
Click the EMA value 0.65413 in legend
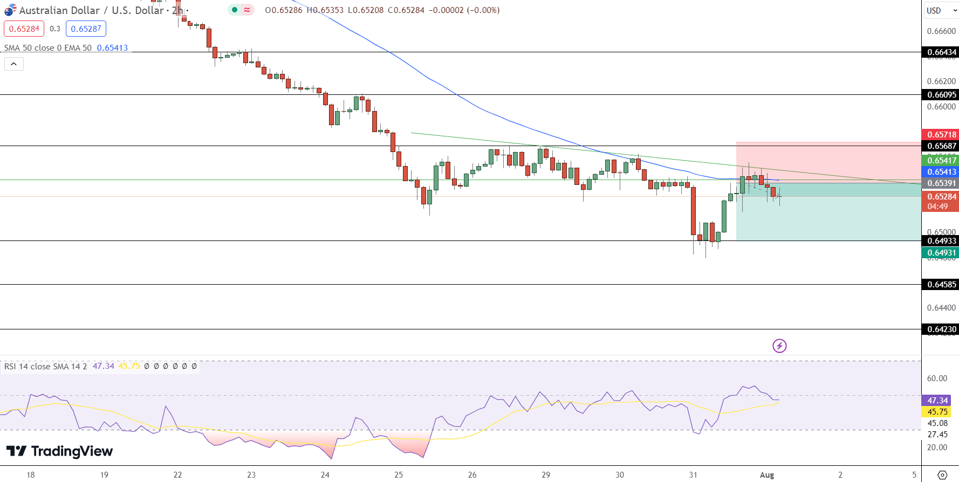[x=112, y=48]
